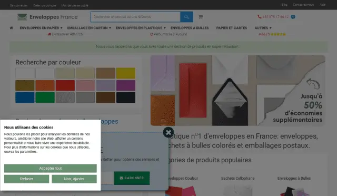
Task: Select the plain grey color swatch
Action: (x=85, y=97)
